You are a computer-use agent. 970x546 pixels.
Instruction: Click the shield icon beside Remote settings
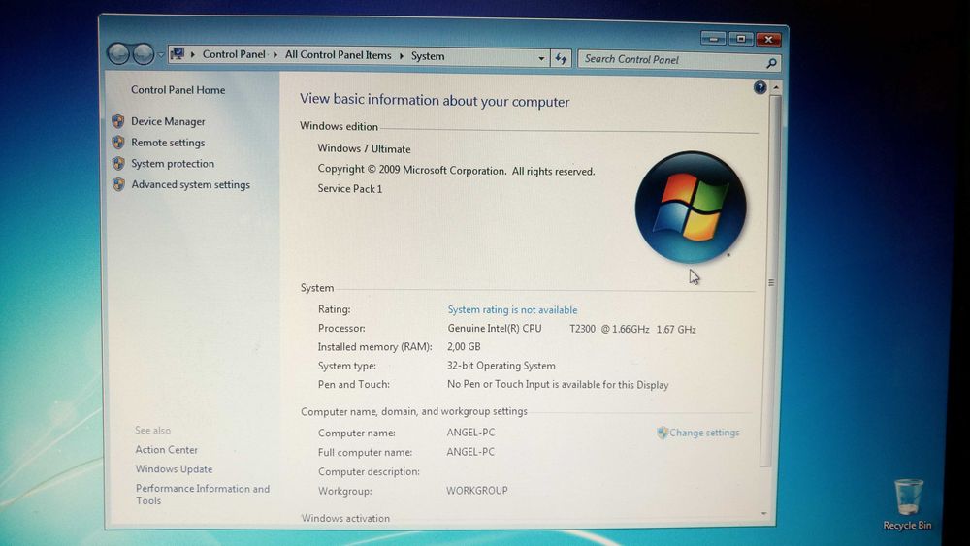(118, 143)
